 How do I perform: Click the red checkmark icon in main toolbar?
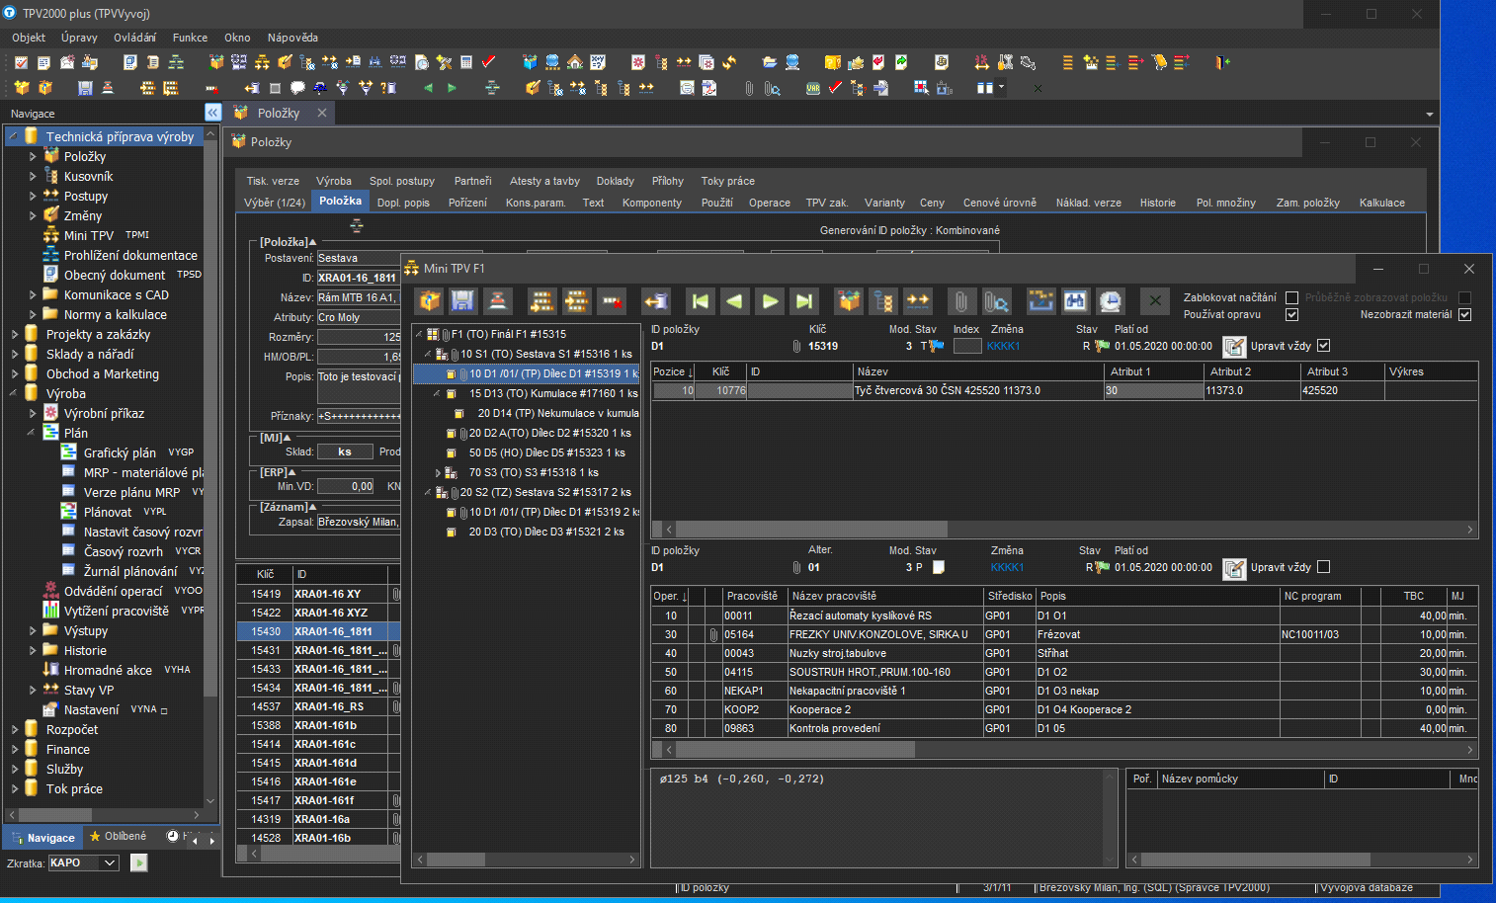click(x=489, y=62)
